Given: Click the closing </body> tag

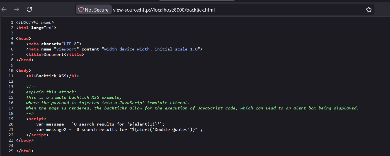Looking at the screenshot, I should click(25, 140).
